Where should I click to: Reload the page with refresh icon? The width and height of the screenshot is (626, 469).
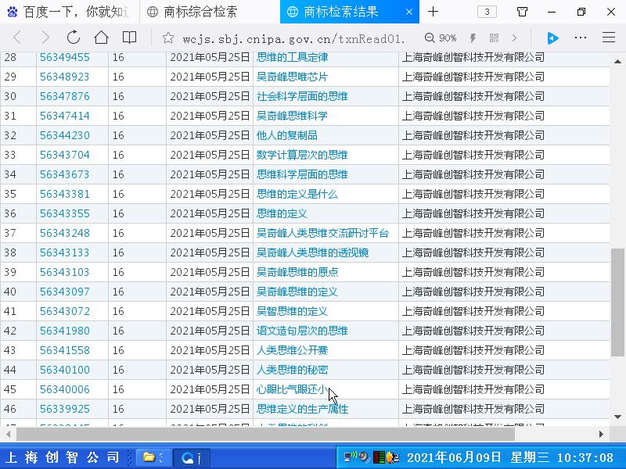[74, 38]
